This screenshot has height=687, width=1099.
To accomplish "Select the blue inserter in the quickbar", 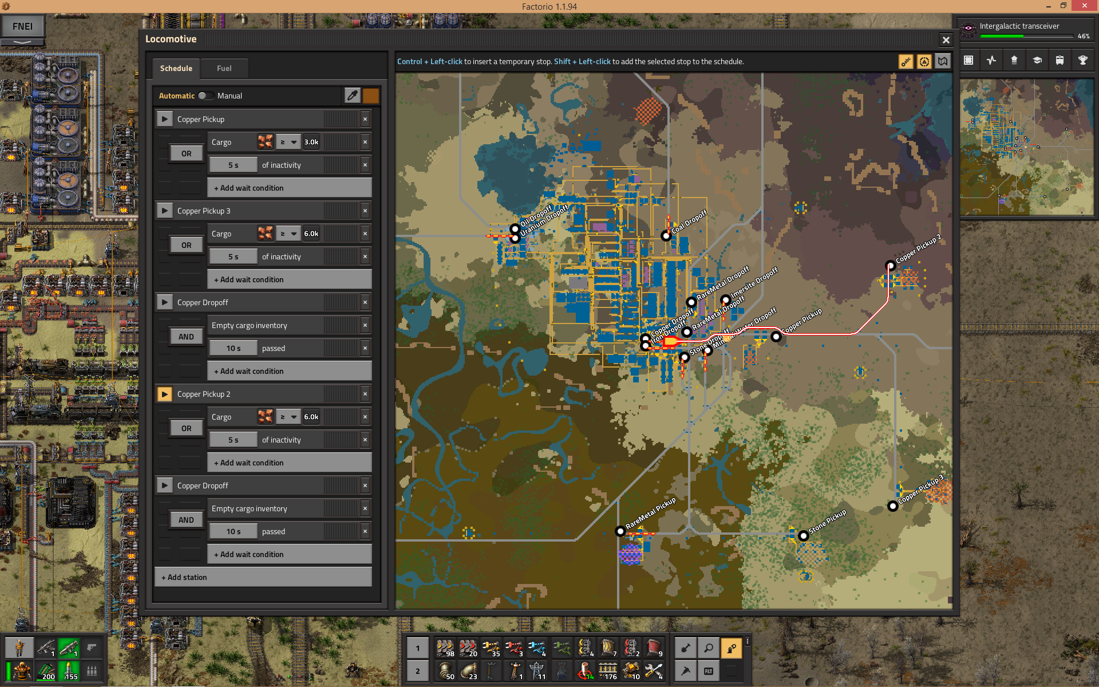I will (x=537, y=648).
